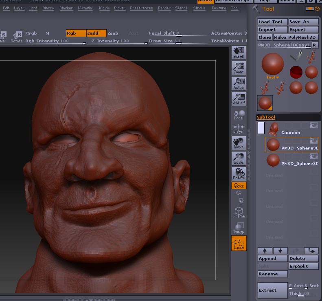Adjust the Focal Shift slider
Viewport: 322px width, 301px height.
coord(178,33)
